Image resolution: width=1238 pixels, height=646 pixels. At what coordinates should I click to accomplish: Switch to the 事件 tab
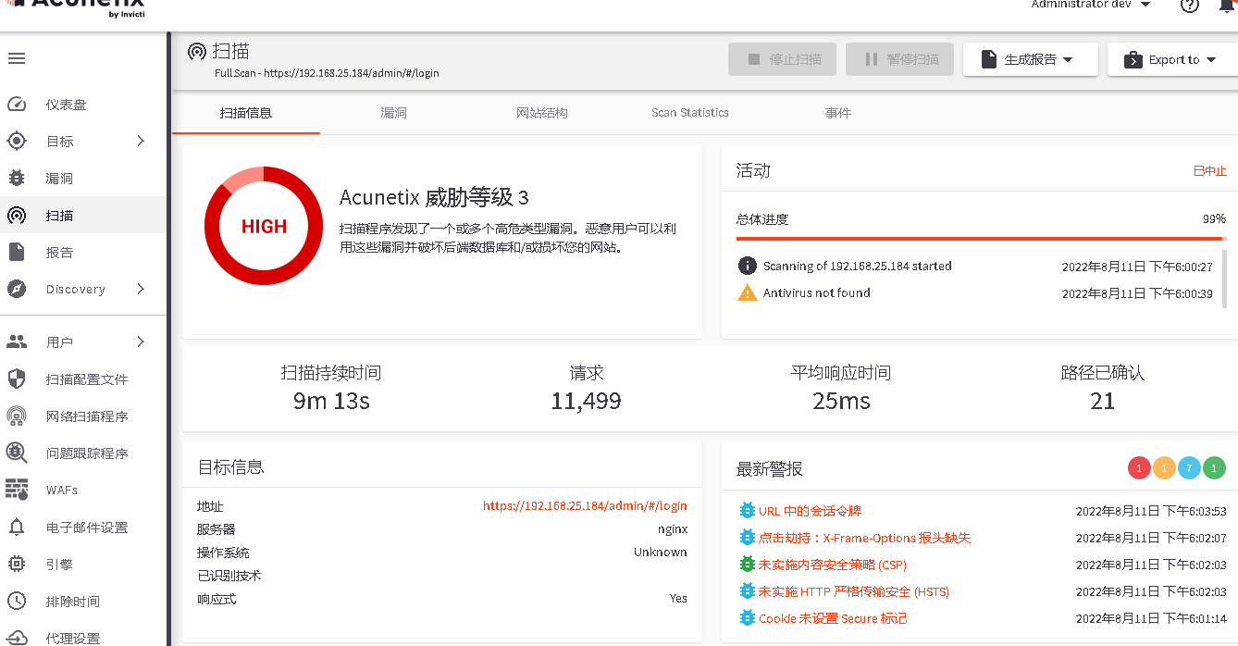pyautogui.click(x=838, y=113)
